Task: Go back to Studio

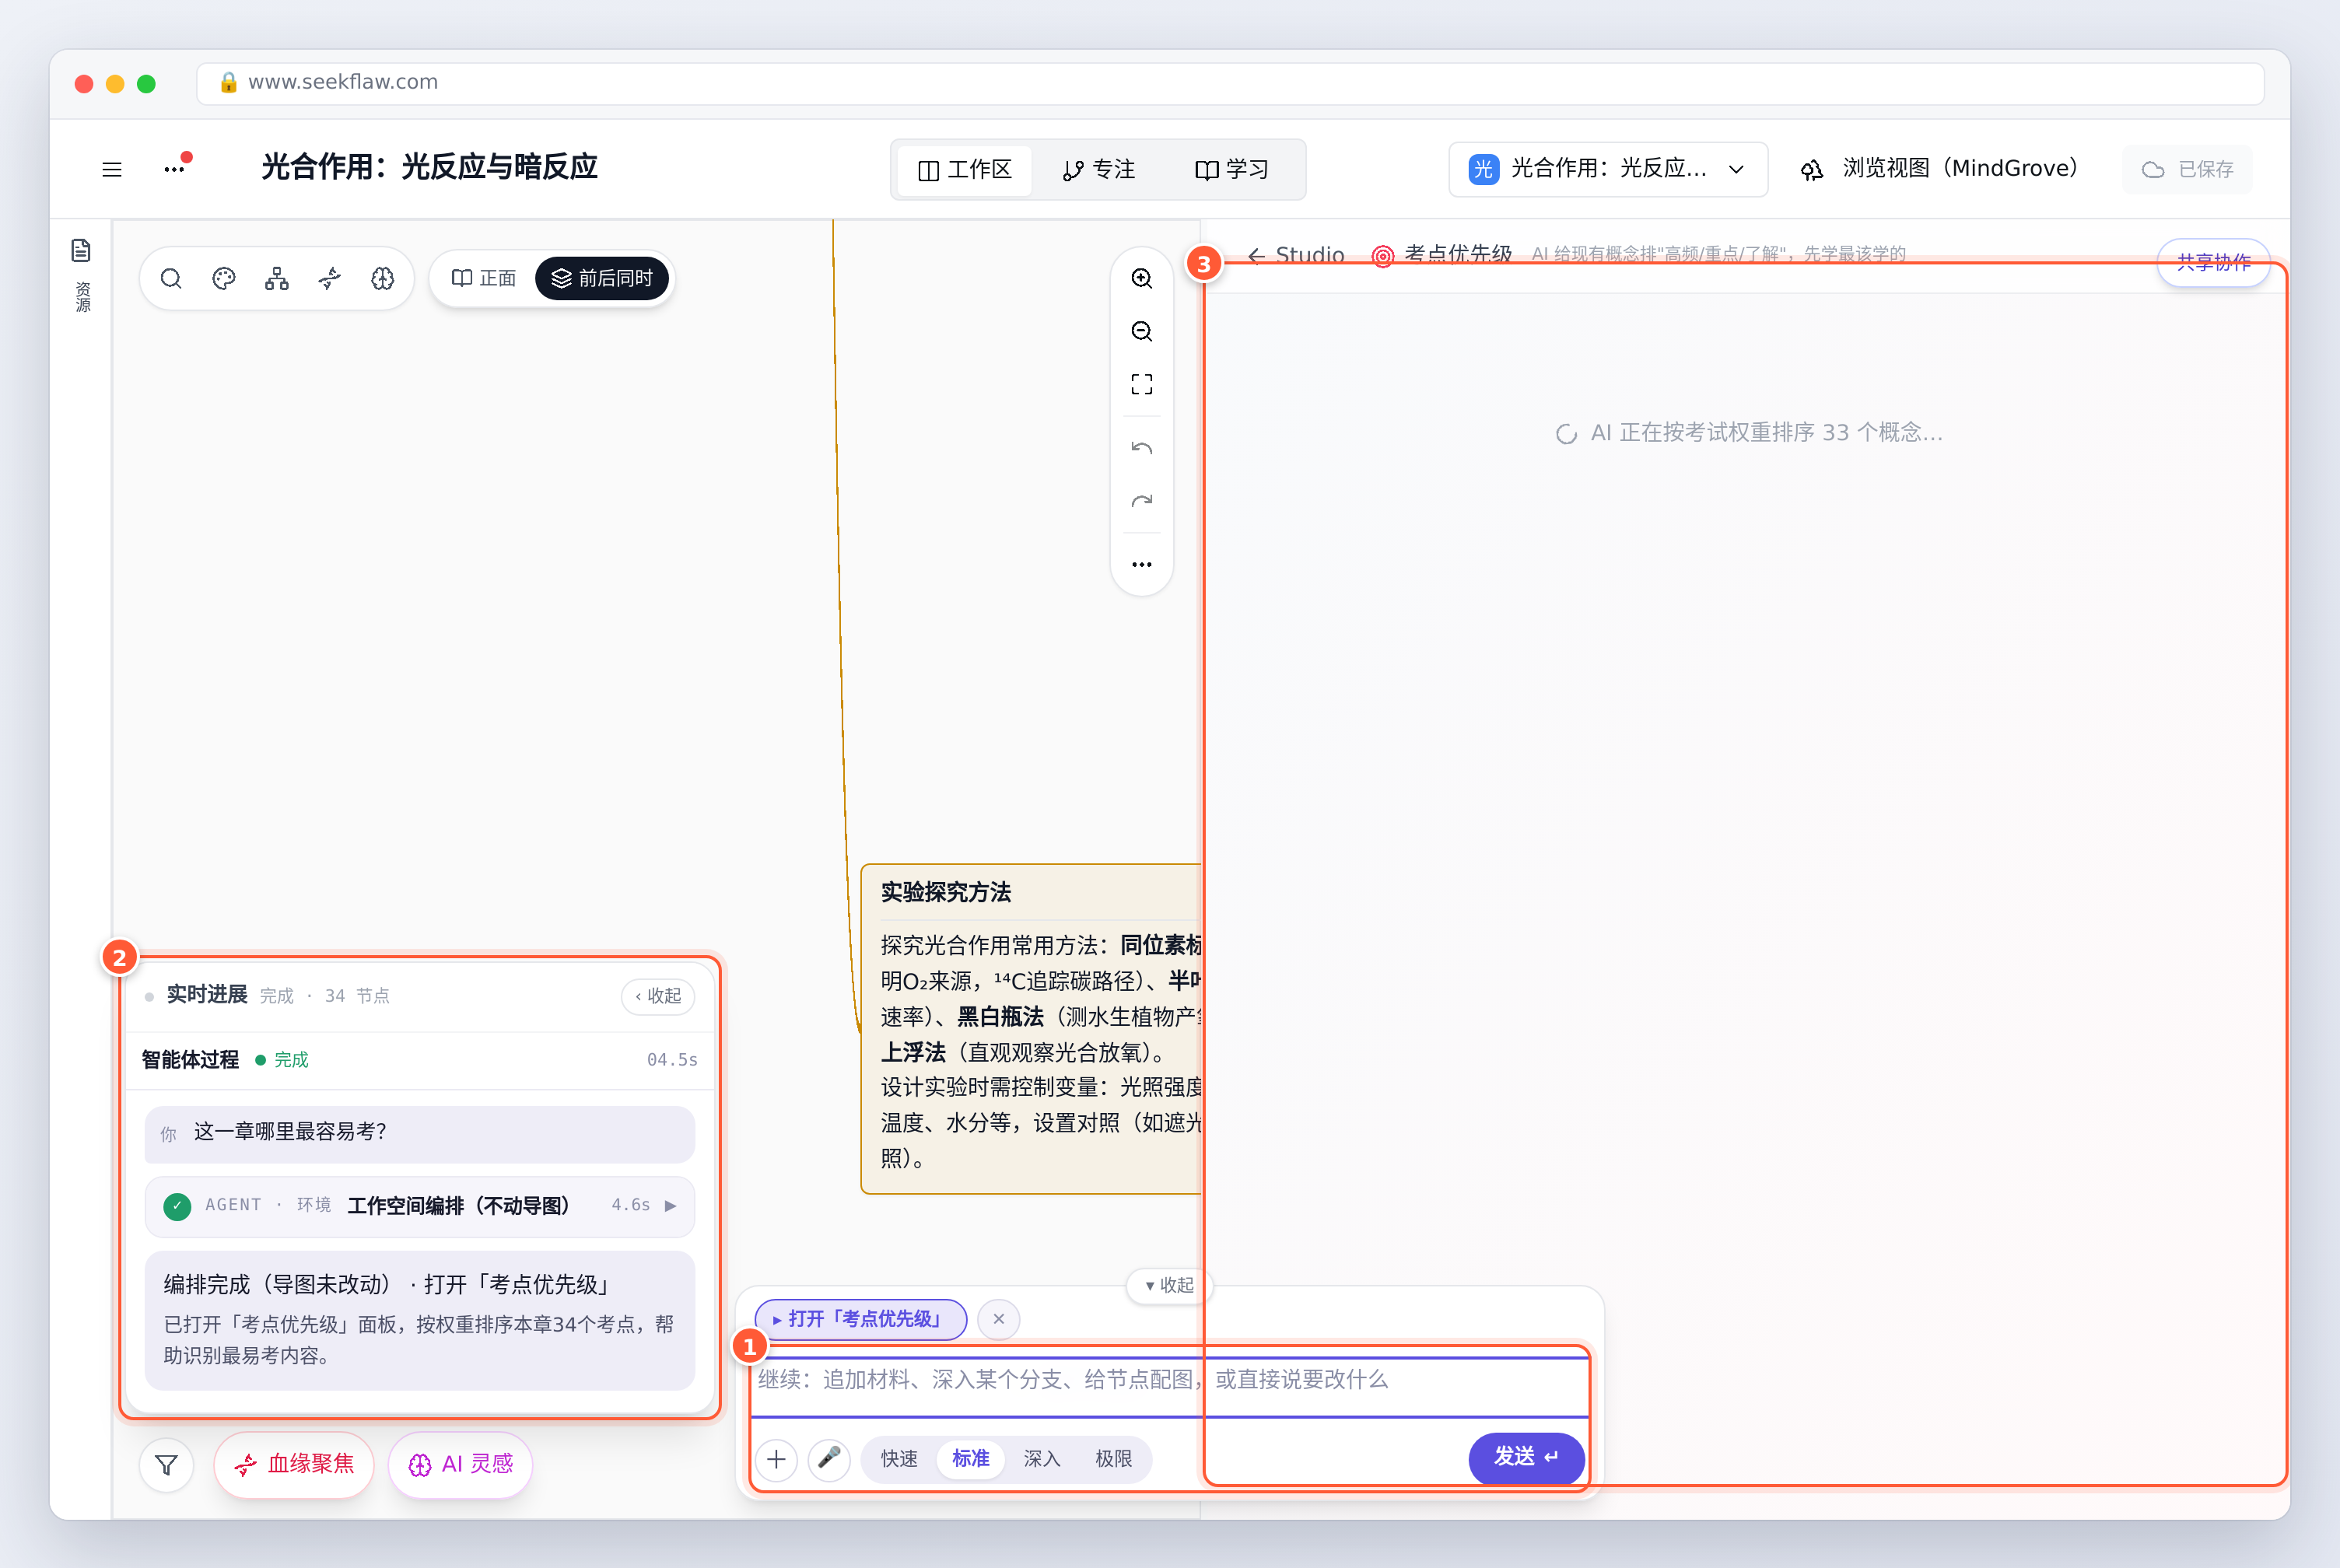Action: [x=1295, y=254]
